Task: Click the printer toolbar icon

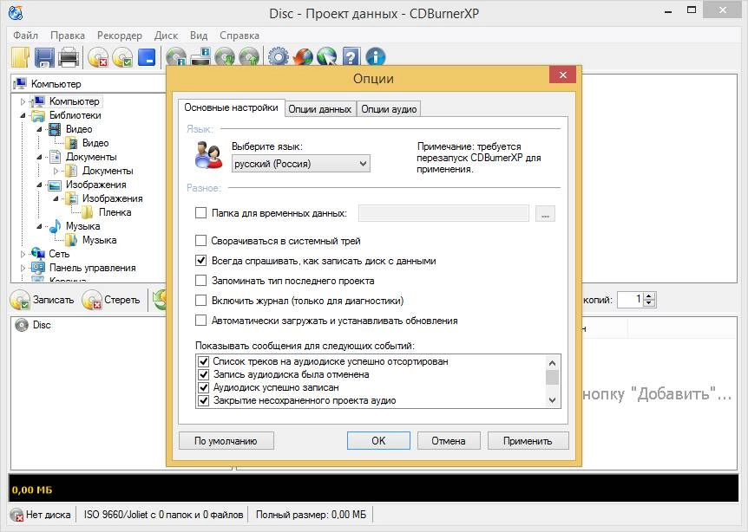Action: click(x=69, y=57)
